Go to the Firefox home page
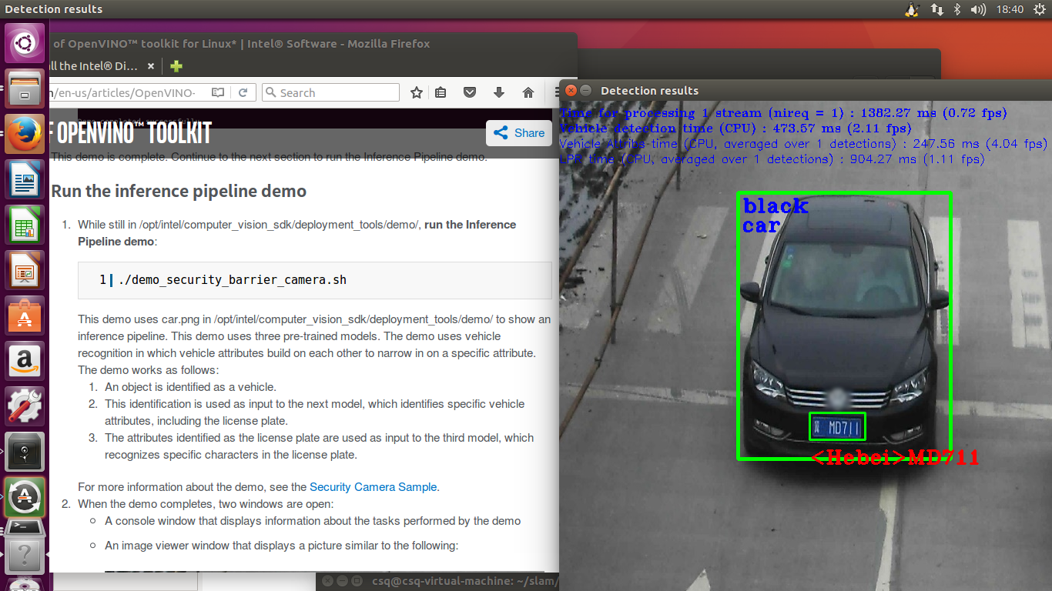The width and height of the screenshot is (1052, 591). click(x=528, y=92)
